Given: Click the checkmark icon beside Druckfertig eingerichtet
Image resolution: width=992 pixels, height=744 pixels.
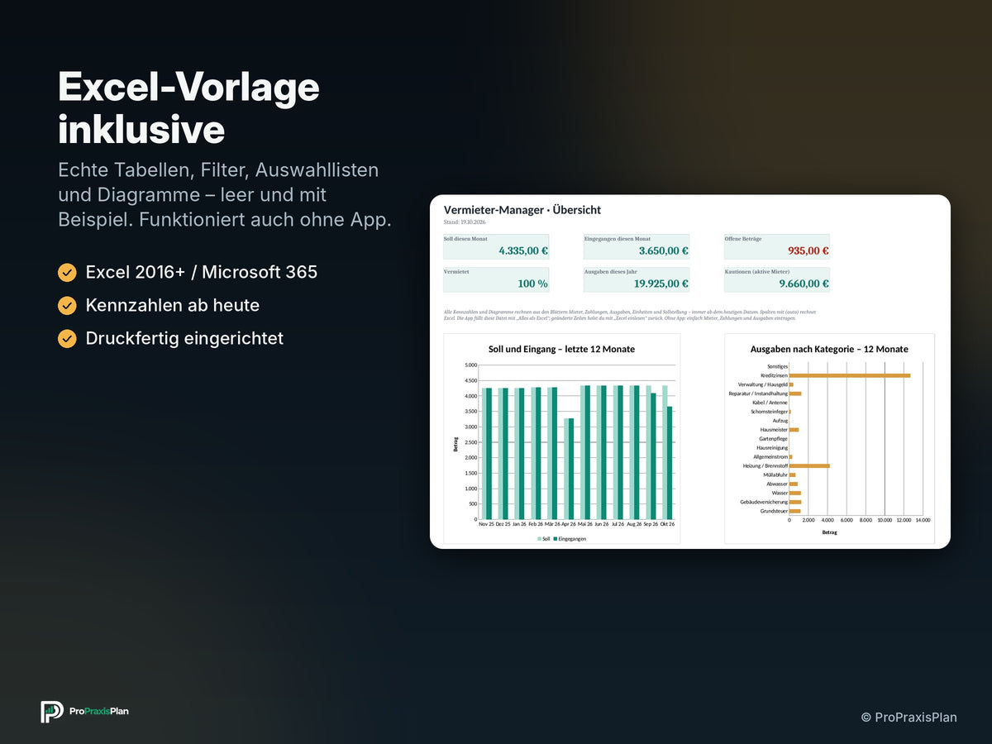Looking at the screenshot, I should (67, 338).
